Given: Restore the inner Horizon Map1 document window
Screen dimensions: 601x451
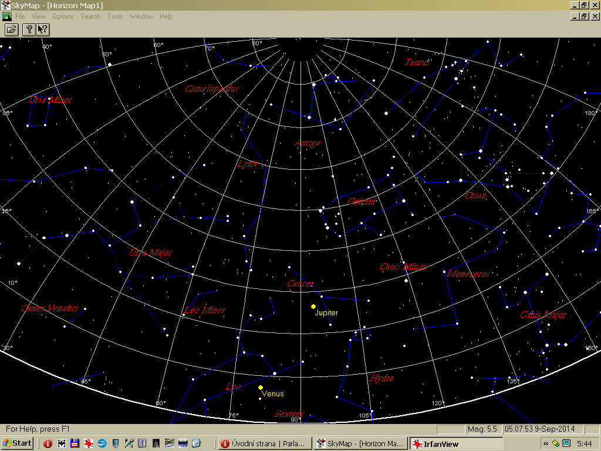Looking at the screenshot, I should (584, 16).
